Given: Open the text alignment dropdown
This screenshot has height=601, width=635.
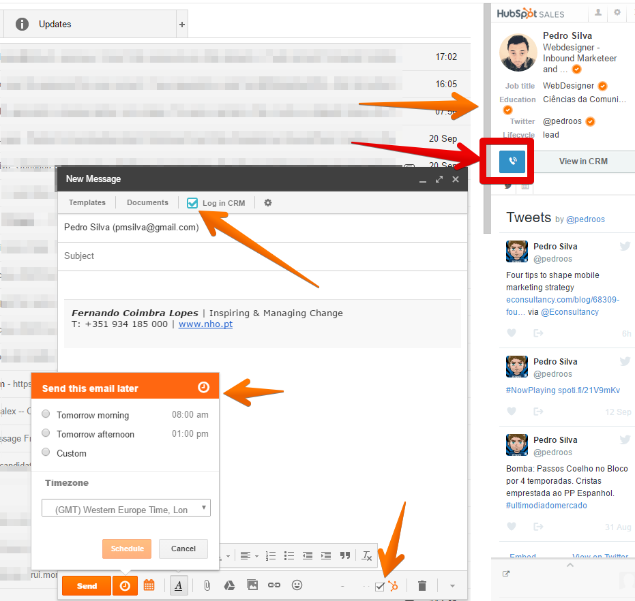Looking at the screenshot, I should click(249, 556).
